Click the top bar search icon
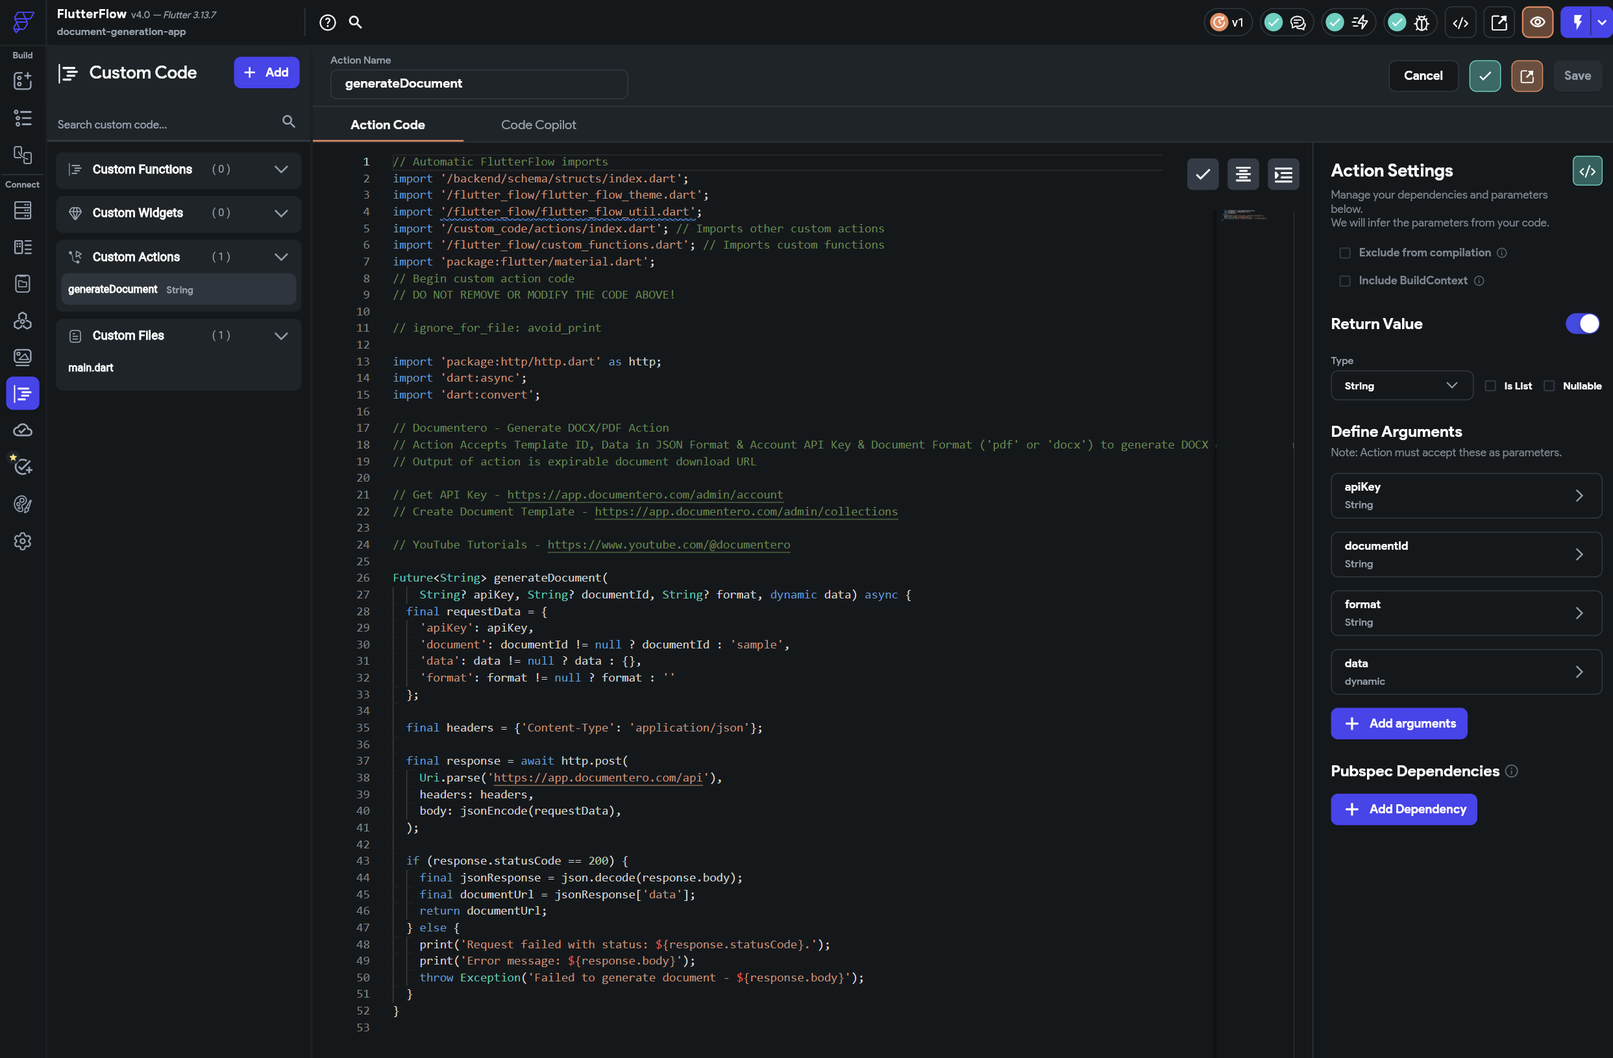 click(355, 22)
